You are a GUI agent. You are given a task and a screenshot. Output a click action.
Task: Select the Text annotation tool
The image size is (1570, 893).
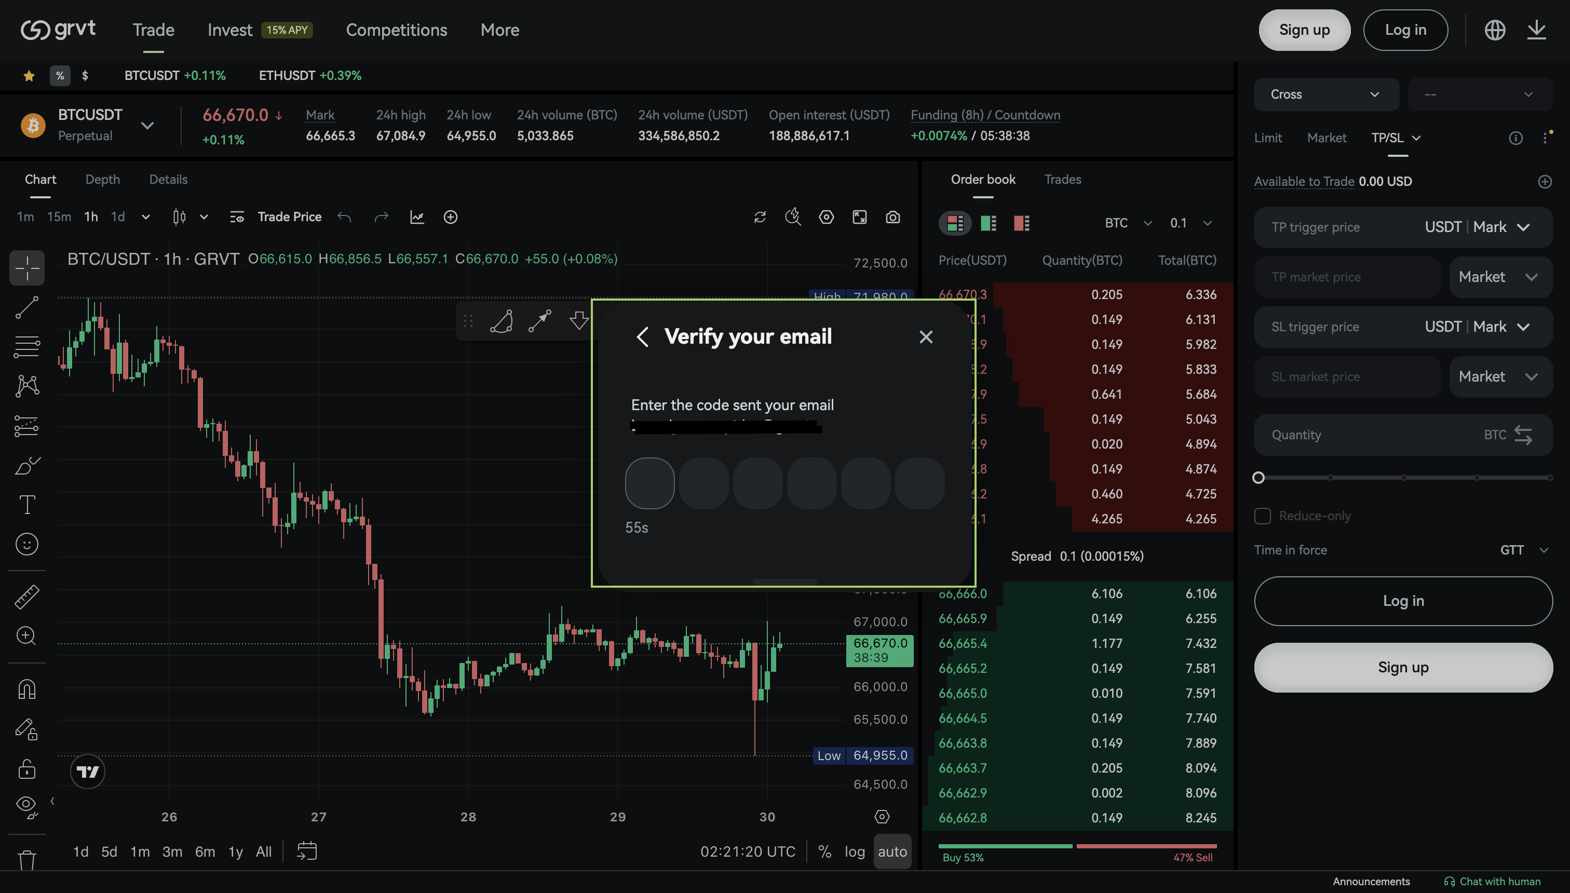27,505
